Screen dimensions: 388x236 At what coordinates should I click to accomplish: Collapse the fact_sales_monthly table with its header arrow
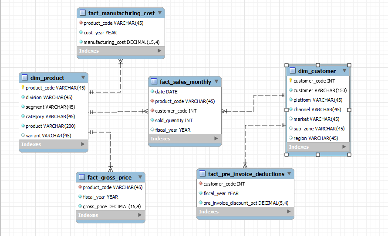[x=216, y=81]
